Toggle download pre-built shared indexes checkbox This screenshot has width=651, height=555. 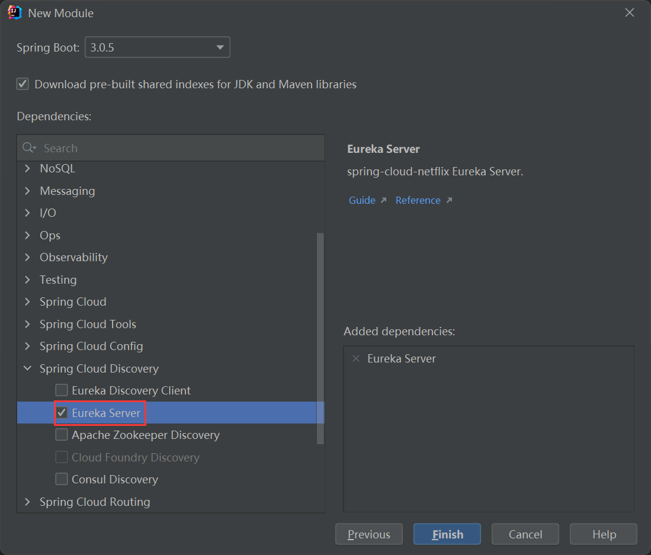point(23,84)
